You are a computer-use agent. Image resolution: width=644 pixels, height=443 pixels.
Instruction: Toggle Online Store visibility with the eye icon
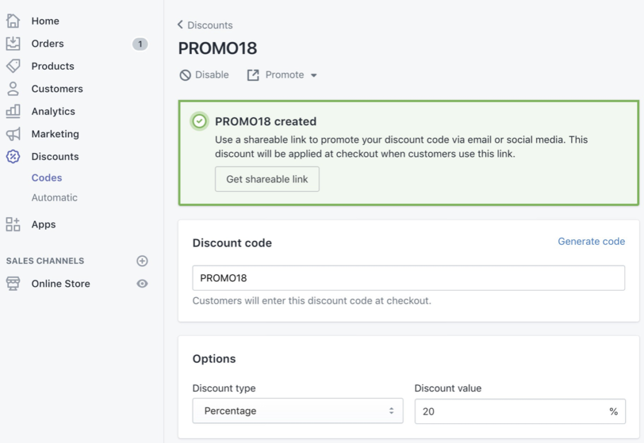(142, 283)
